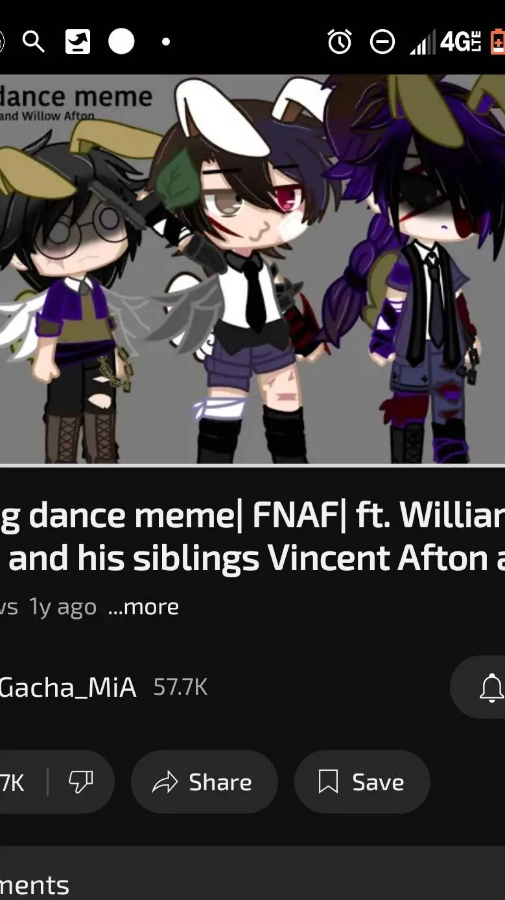Open the comments section header
This screenshot has height=900, width=505.
click(x=34, y=885)
